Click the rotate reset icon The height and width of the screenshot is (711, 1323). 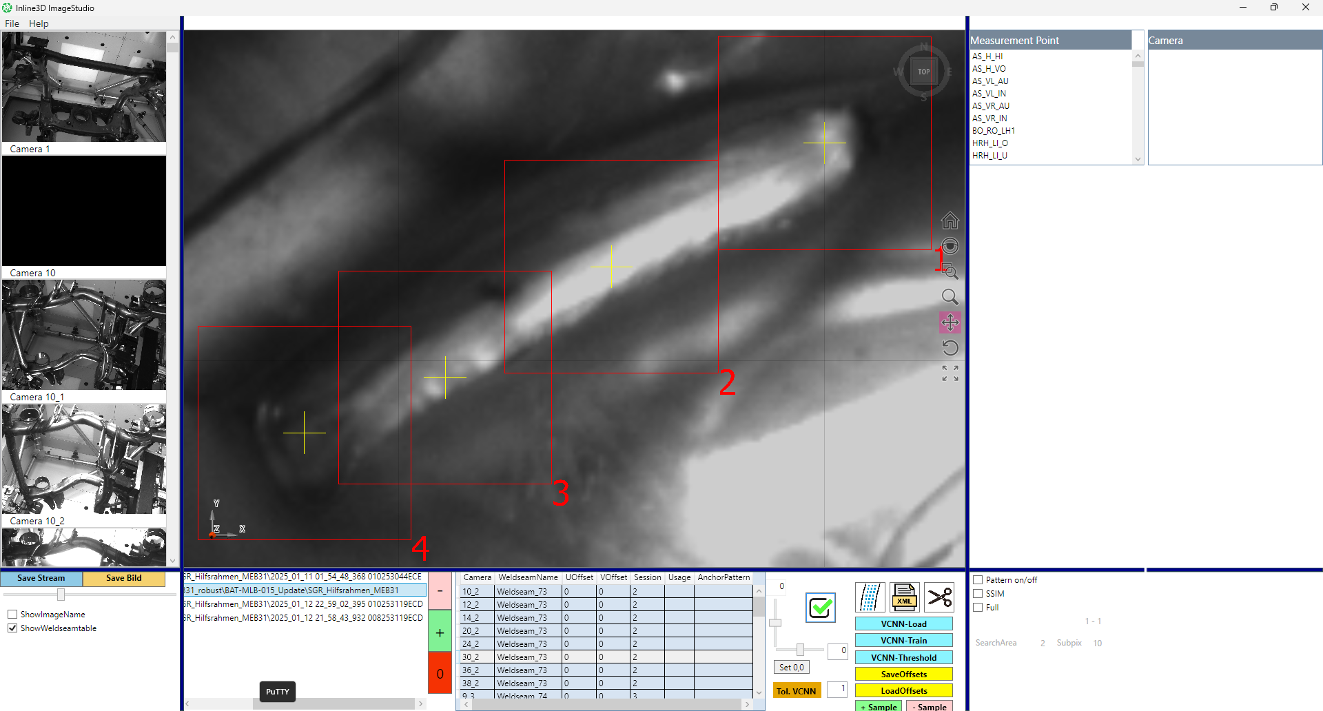coord(950,348)
